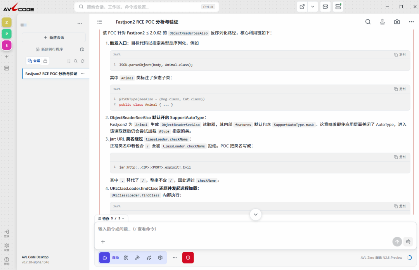The height and width of the screenshot is (270, 419).
Task: Select the 会话 tab
Action: tap(34, 61)
